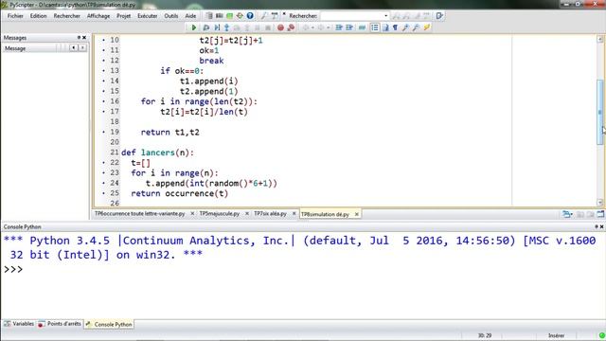The image size is (606, 341).
Task: Open the Fichier menu
Action: [x=15, y=16]
